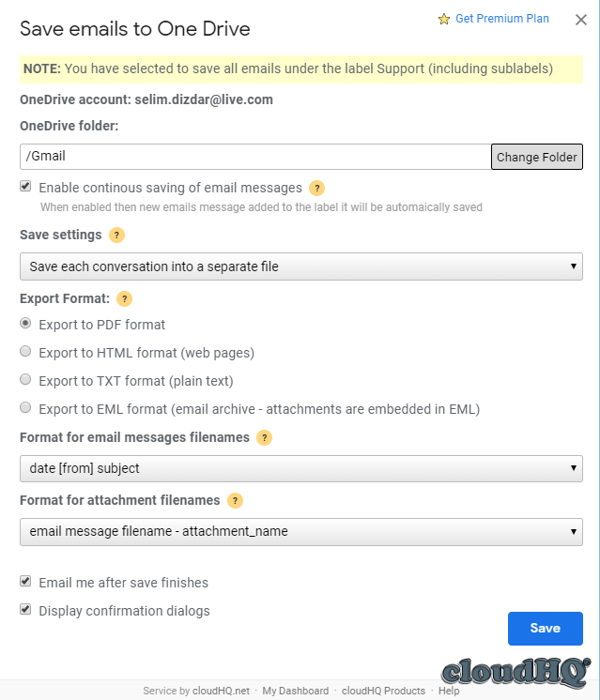Select Export to HTML format option
Image resolution: width=600 pixels, height=700 pixels.
tap(25, 352)
